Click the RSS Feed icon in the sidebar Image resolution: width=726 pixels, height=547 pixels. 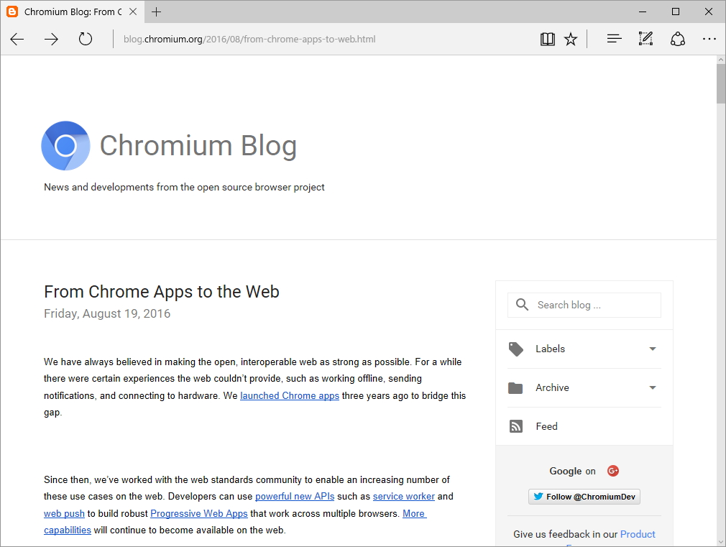(x=515, y=426)
